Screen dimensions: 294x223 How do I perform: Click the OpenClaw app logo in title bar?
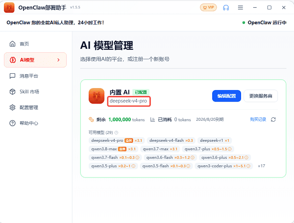tap(9, 7)
